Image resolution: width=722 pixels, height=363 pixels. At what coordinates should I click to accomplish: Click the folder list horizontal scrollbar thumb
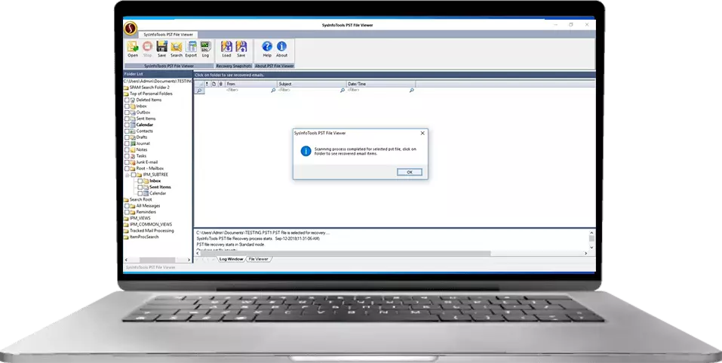point(158,260)
